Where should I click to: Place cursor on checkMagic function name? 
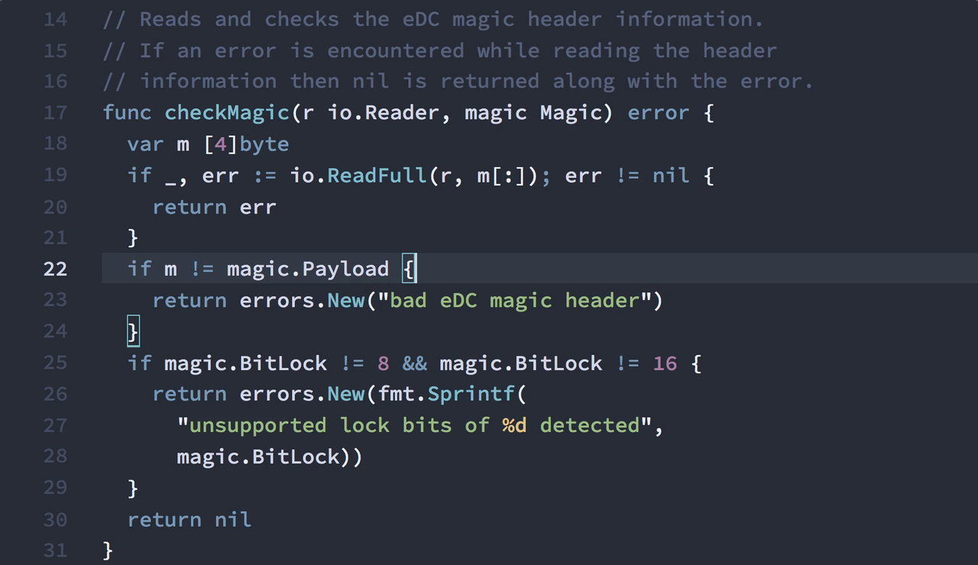pyautogui.click(x=227, y=113)
